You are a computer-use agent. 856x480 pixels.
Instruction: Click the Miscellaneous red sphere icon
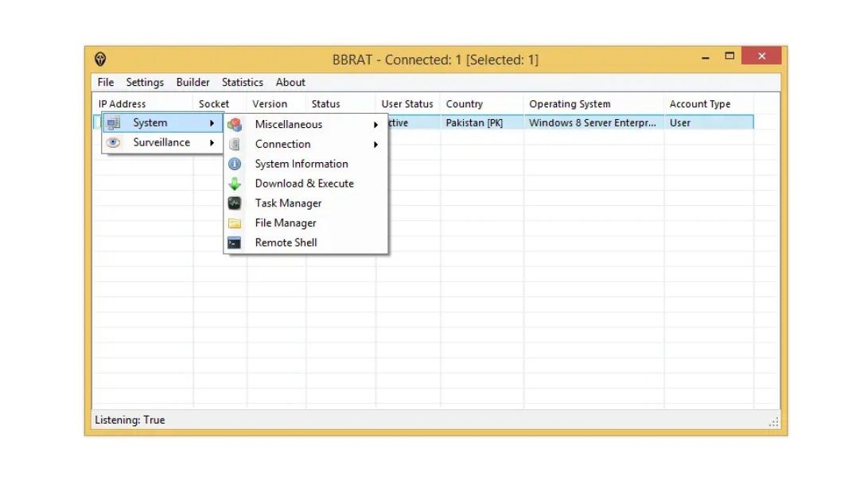click(235, 124)
